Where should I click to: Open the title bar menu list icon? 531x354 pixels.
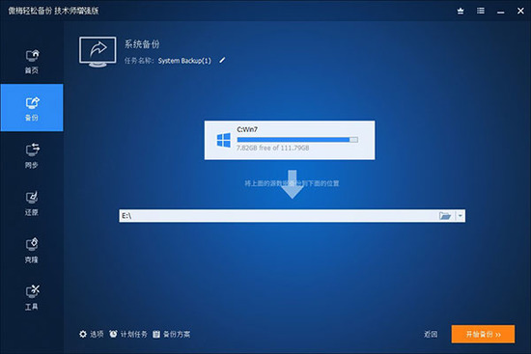click(480, 11)
